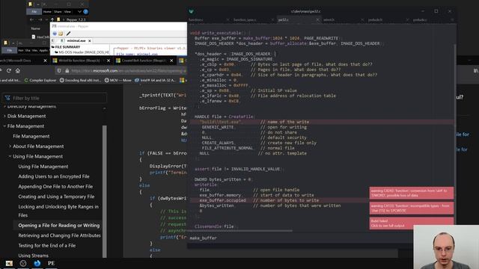Image resolution: width=479 pixels, height=269 pixels.
Task: Open Retrieving and Changing File Attributes
Action: [x=59, y=235]
